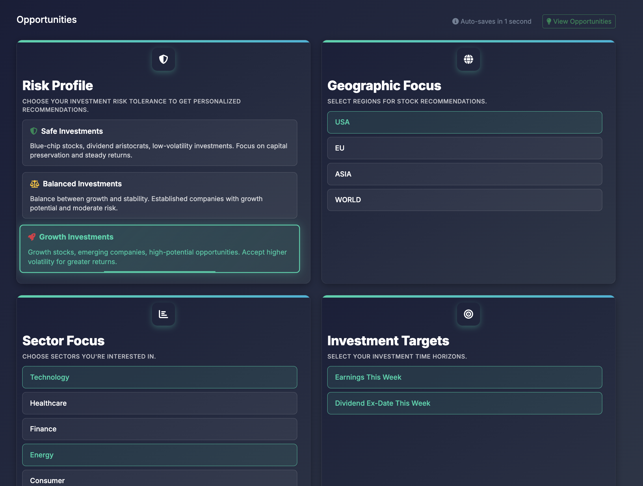Enable the ASIA geographic region
This screenshot has width=643, height=486.
(x=464, y=174)
